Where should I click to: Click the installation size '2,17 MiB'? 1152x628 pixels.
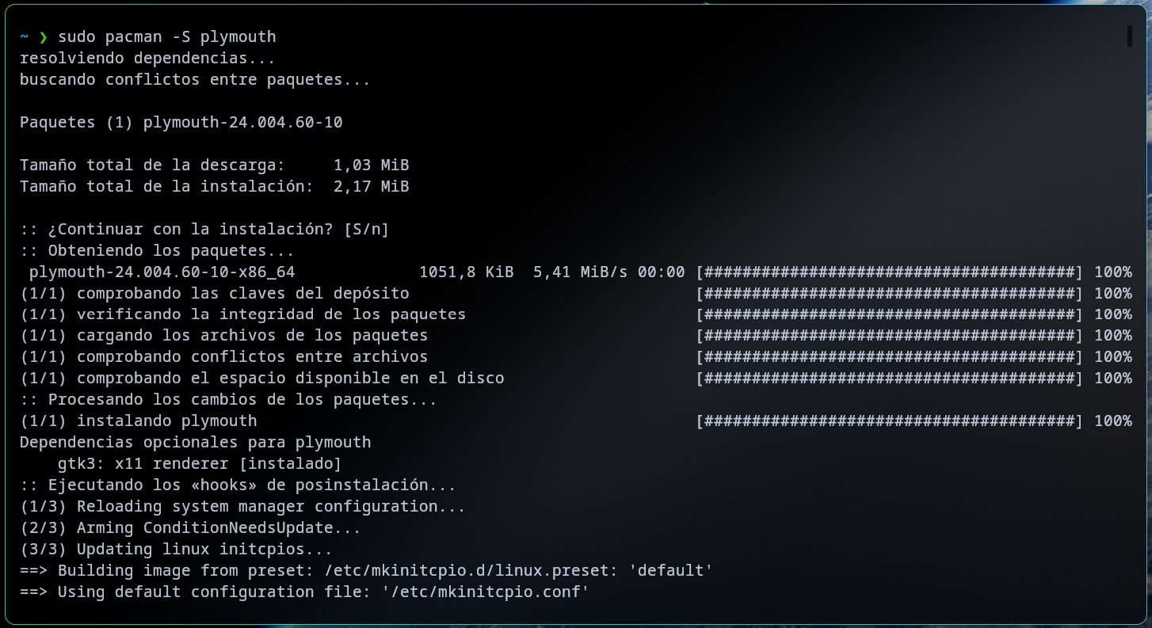click(x=371, y=186)
